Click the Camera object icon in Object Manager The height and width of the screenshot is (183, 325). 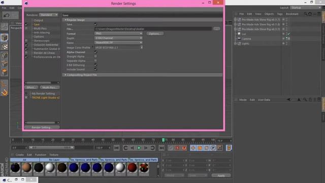pos(239,39)
